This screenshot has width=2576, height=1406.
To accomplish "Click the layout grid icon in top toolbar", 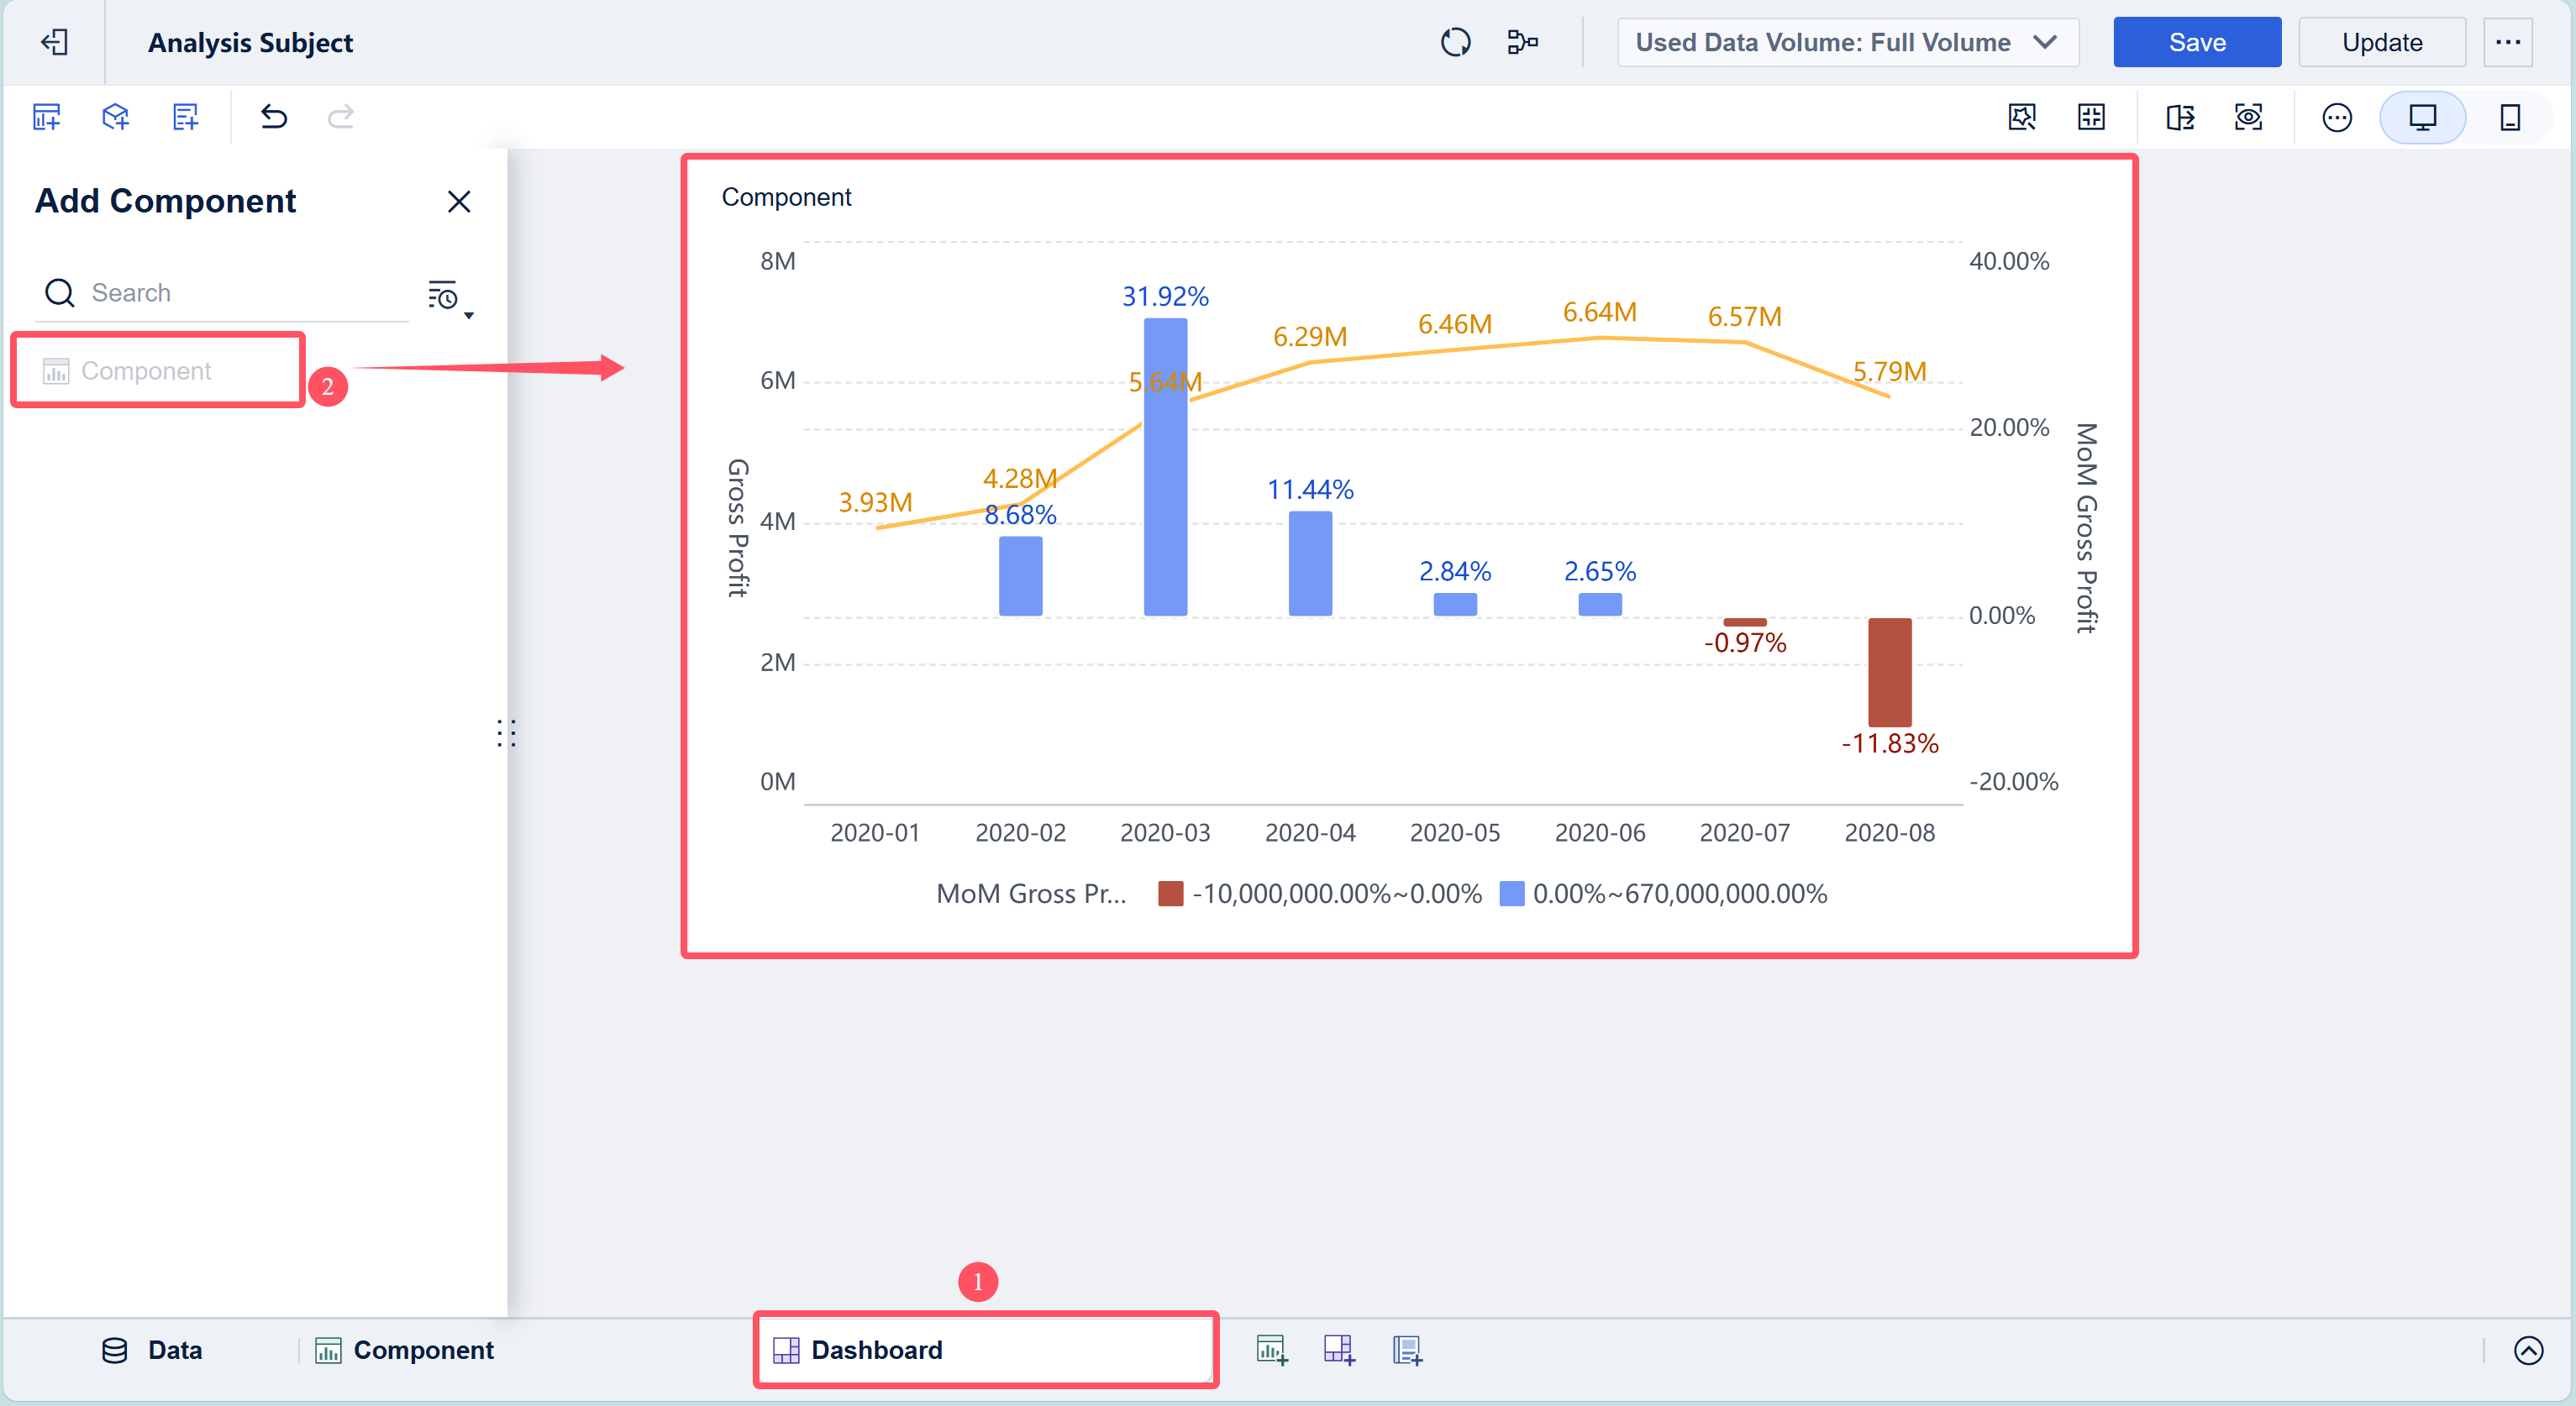I will coord(2091,117).
